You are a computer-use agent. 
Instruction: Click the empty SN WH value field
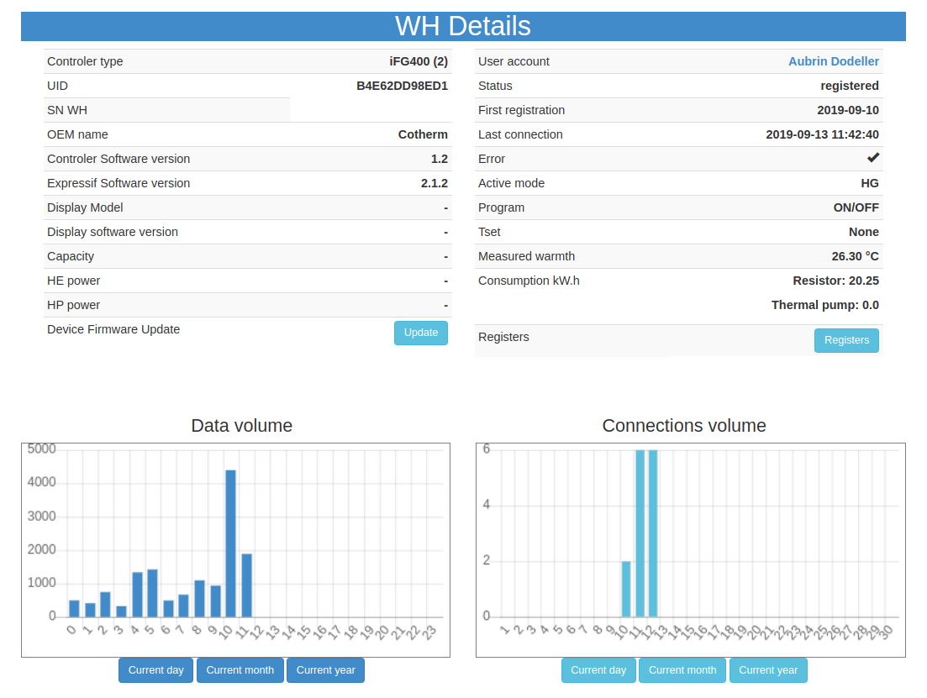point(370,110)
